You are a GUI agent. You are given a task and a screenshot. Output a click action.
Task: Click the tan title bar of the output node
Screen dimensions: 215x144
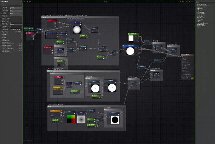coord(188,55)
